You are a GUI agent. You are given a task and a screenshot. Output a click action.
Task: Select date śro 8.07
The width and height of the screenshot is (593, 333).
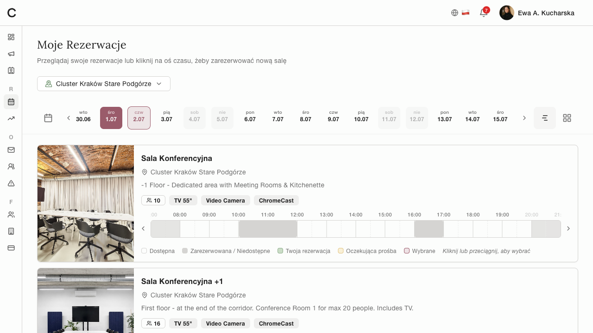click(x=306, y=118)
